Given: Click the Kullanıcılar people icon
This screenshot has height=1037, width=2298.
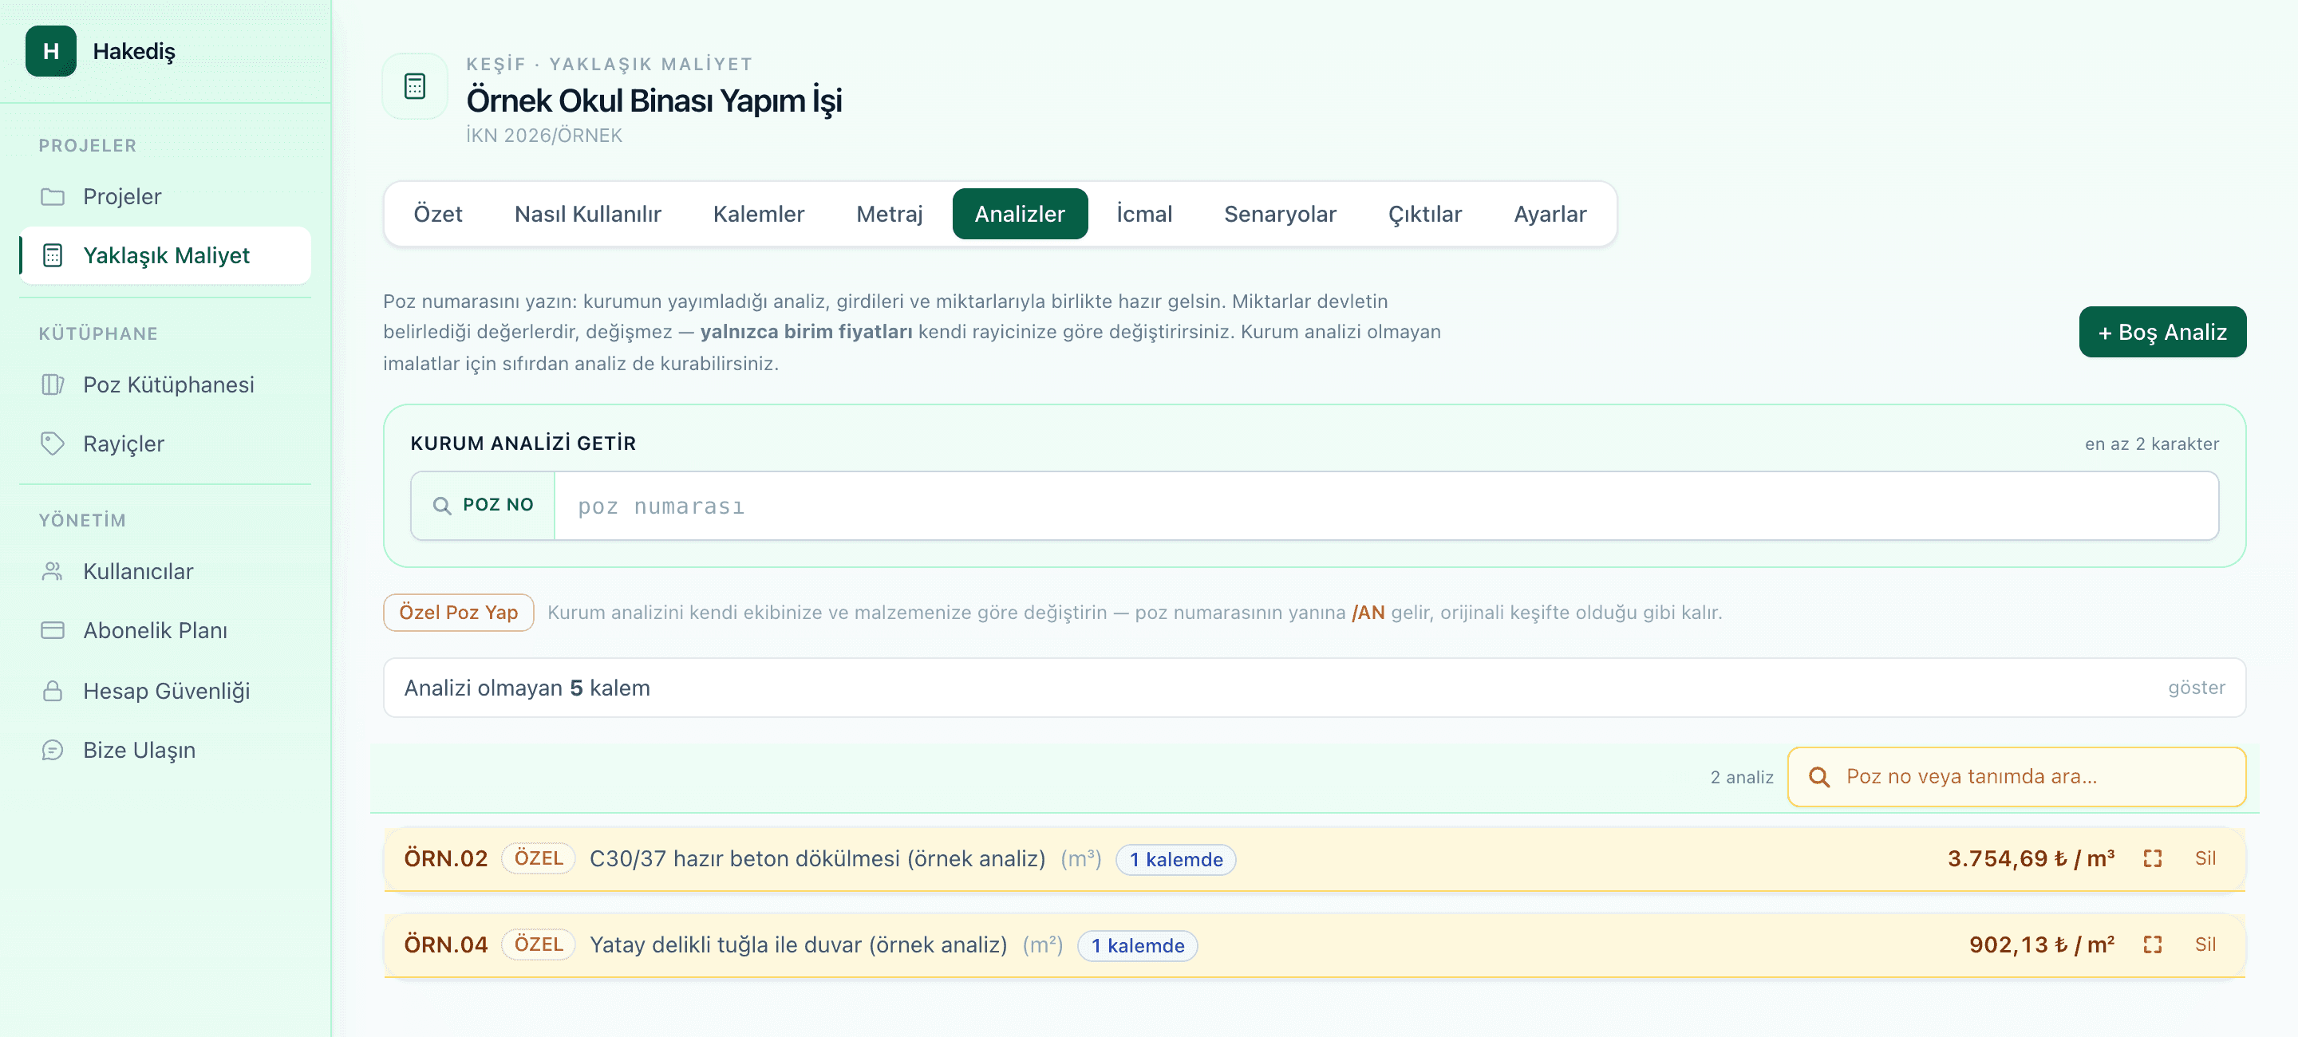Looking at the screenshot, I should (53, 570).
